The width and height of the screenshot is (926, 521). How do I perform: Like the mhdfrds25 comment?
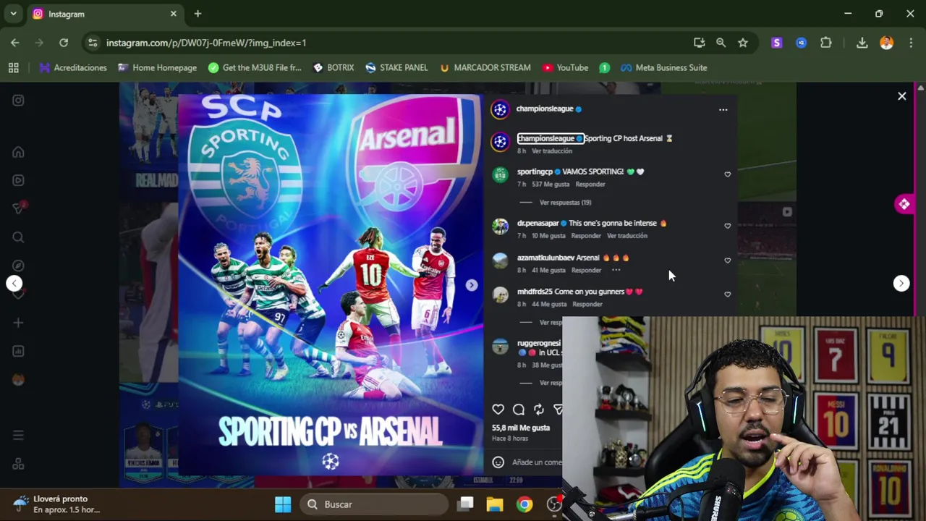(727, 295)
